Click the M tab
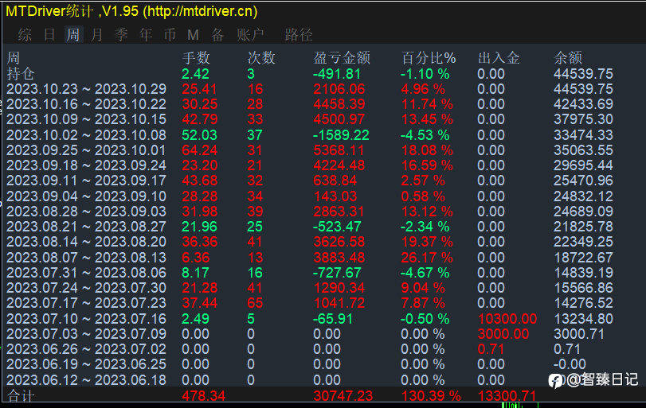 pyautogui.click(x=193, y=35)
